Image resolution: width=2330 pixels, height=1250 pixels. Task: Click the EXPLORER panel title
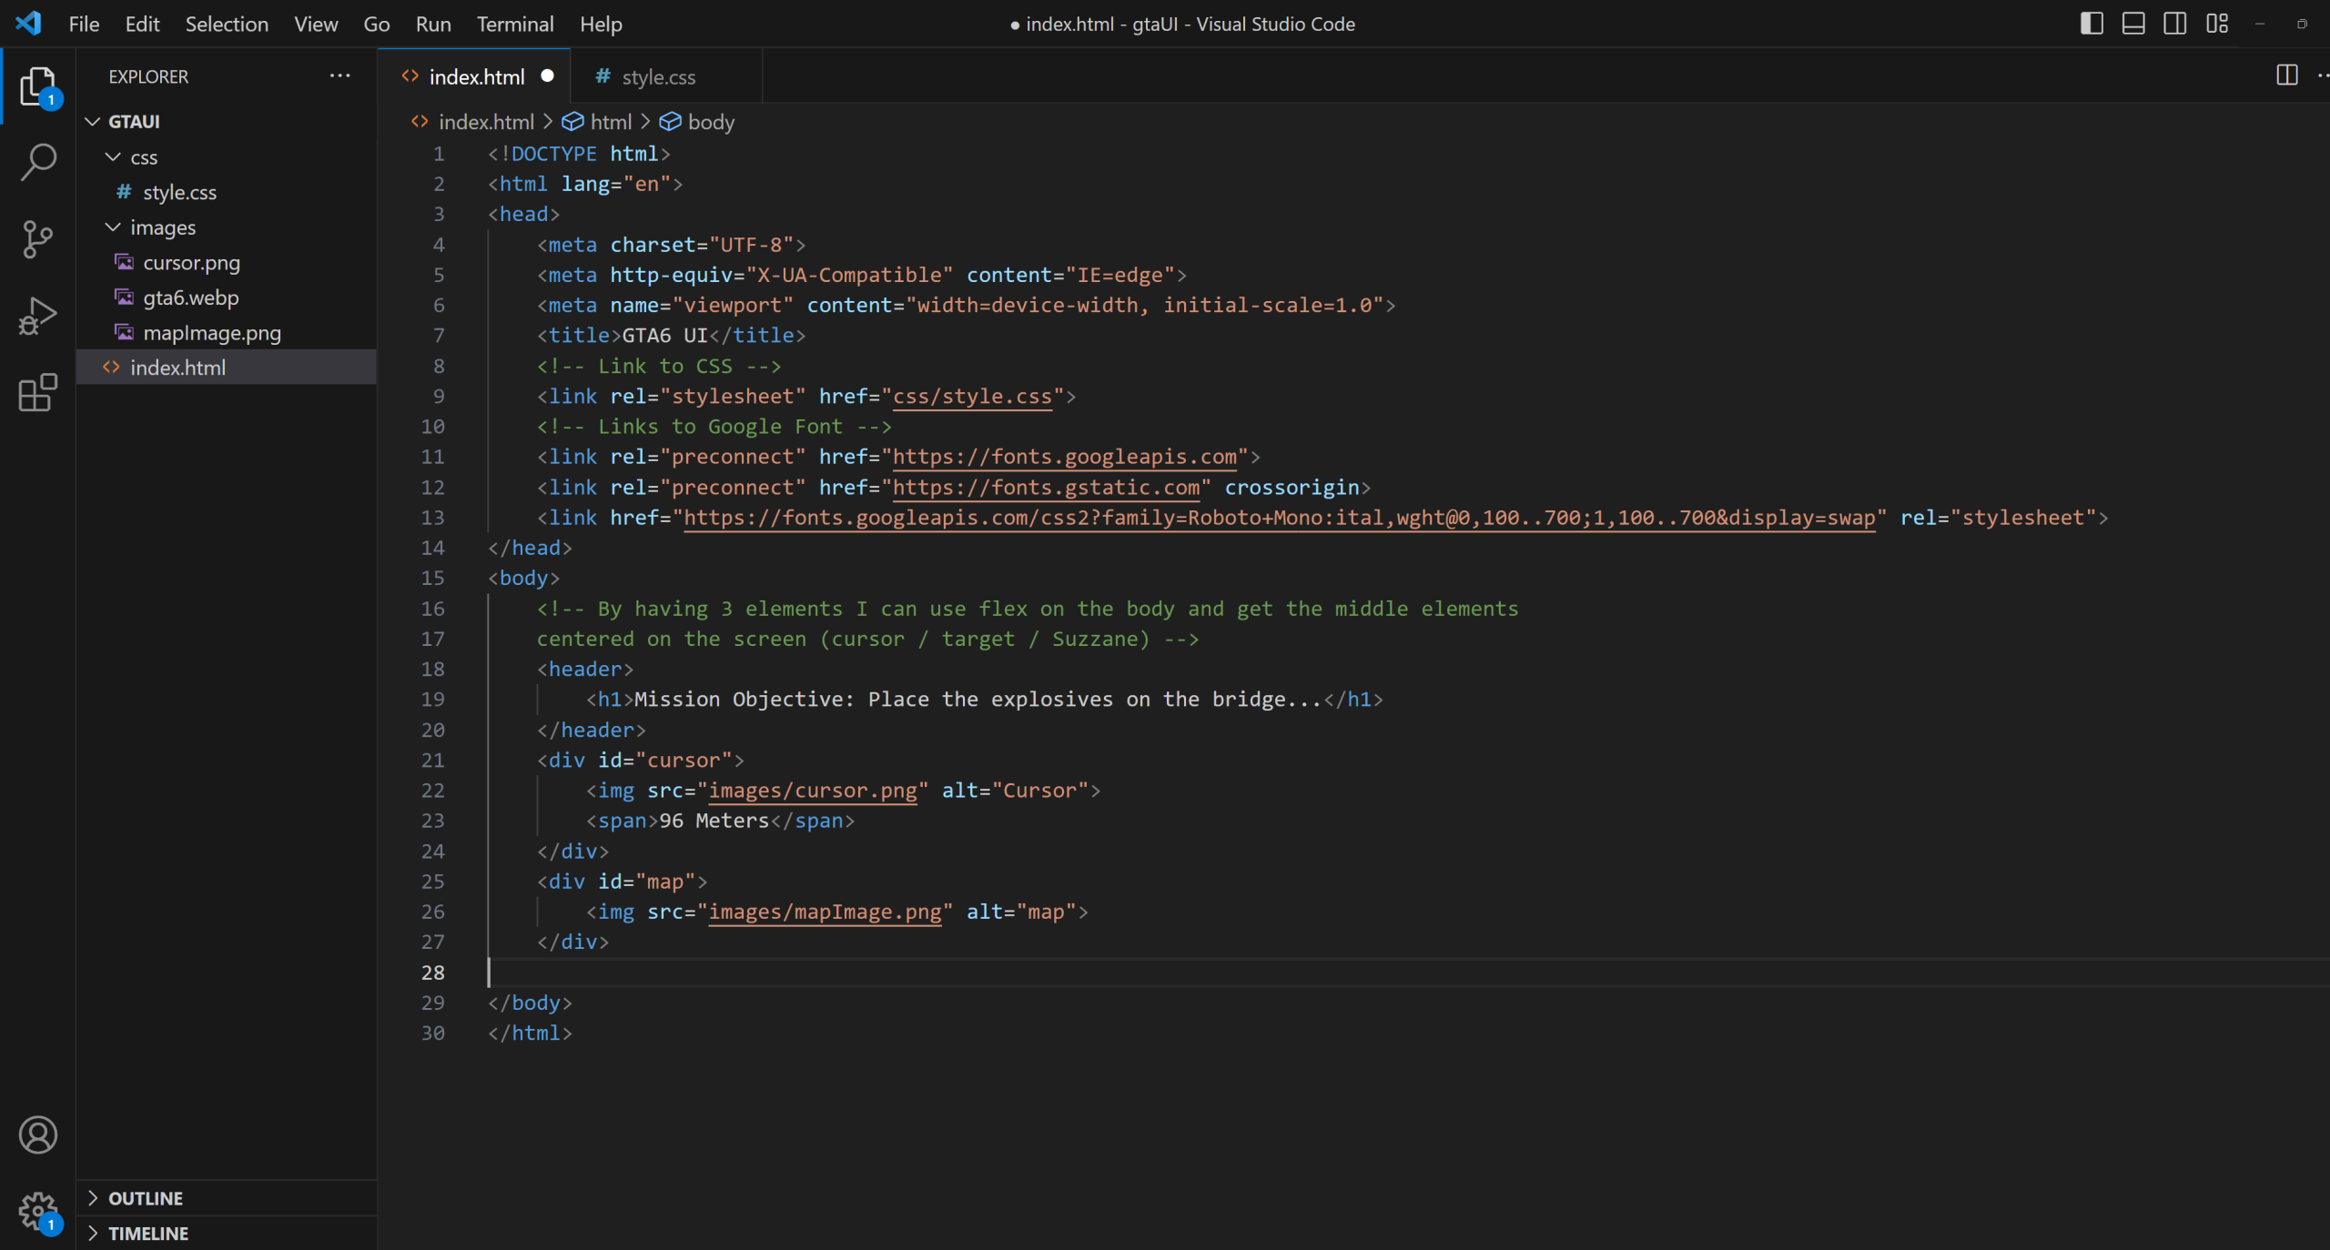point(148,76)
